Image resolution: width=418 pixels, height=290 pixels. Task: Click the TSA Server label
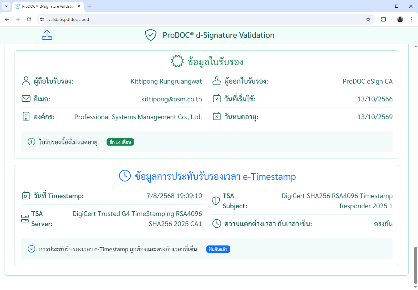tap(42, 219)
